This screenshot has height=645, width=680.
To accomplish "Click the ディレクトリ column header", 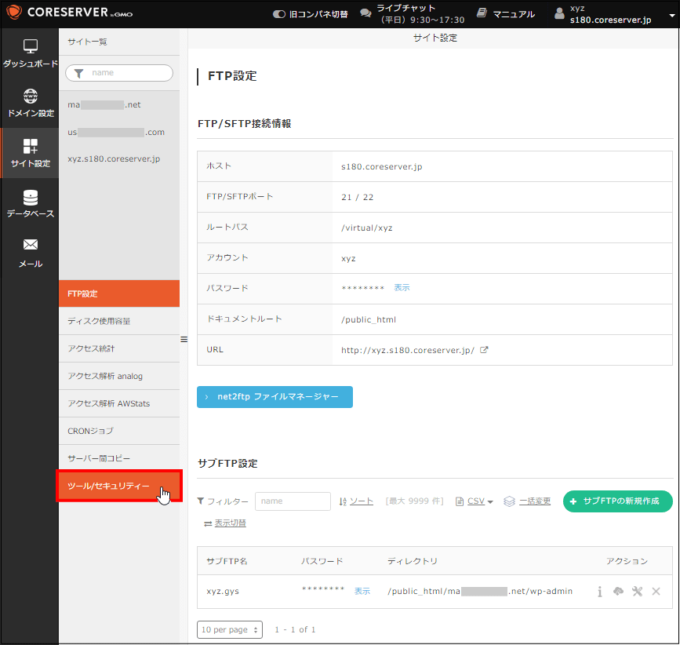I will pyautogui.click(x=413, y=561).
